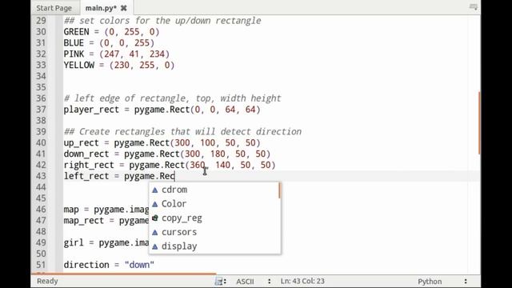The height and width of the screenshot is (288, 512).
Task: Click the comment 'left edge of rectangle, top, width height'
Action: (173, 98)
